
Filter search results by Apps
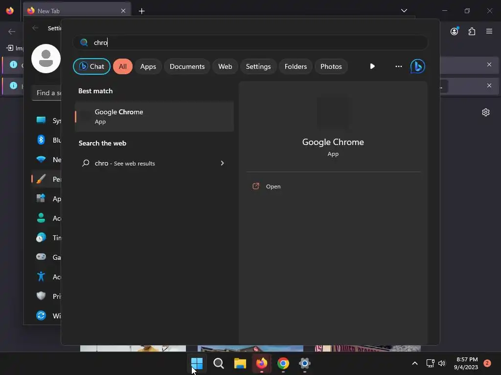pyautogui.click(x=148, y=66)
